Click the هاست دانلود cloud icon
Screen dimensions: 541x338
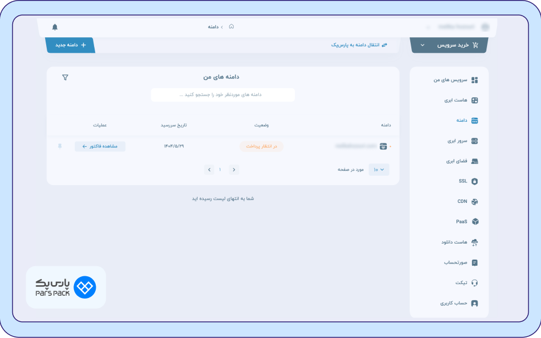click(x=475, y=242)
